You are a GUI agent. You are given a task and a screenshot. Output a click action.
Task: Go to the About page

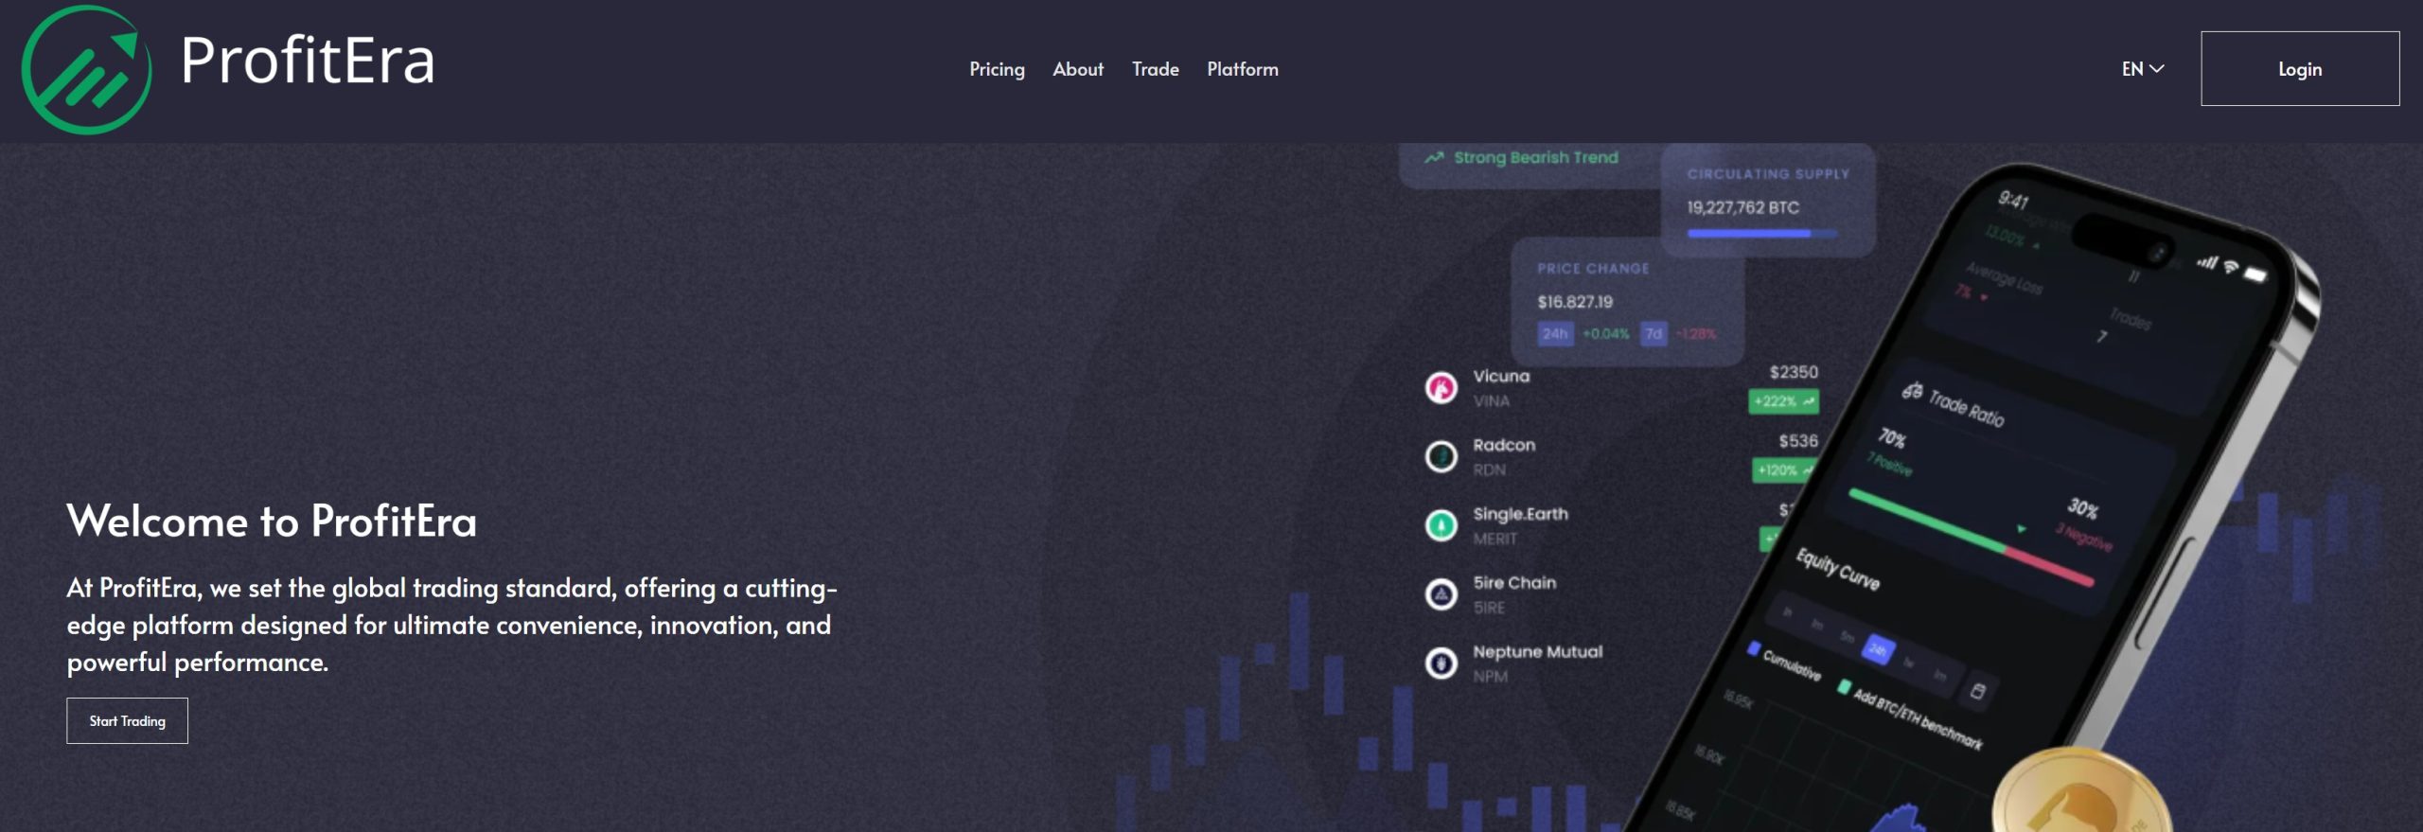[1078, 69]
